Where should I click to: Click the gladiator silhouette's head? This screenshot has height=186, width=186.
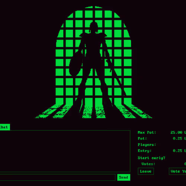(93, 27)
